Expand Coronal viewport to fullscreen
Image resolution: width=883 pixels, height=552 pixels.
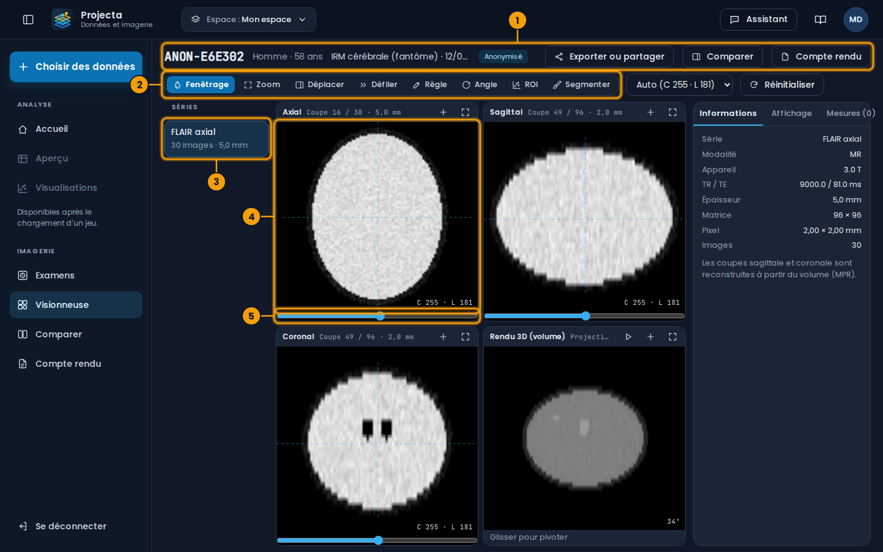point(465,337)
